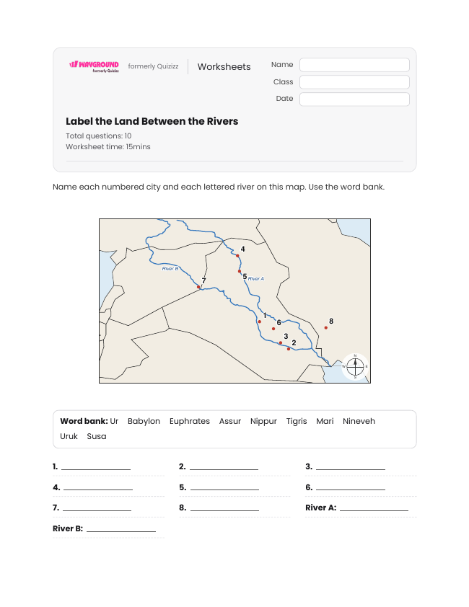This screenshot has width=469, height=607.
Task: Click the word 'Babylon' in the word bank
Action: 144,421
